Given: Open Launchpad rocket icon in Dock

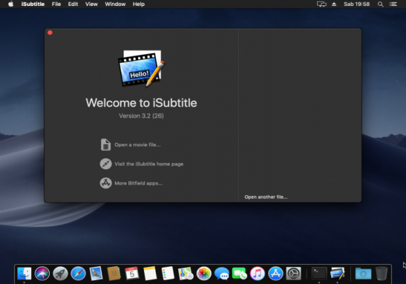Looking at the screenshot, I should pyautogui.click(x=60, y=273).
